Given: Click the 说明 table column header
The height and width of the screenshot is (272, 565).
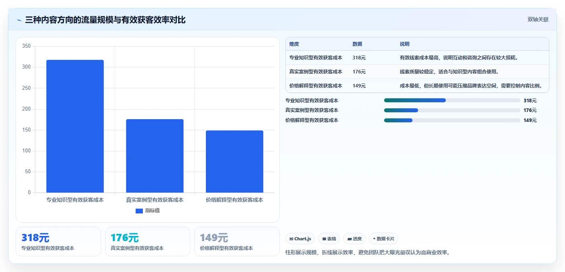Looking at the screenshot, I should coord(404,44).
